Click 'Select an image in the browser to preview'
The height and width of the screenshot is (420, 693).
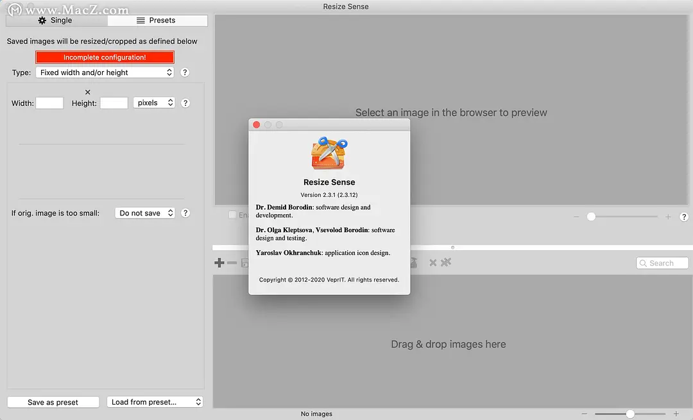click(x=451, y=113)
